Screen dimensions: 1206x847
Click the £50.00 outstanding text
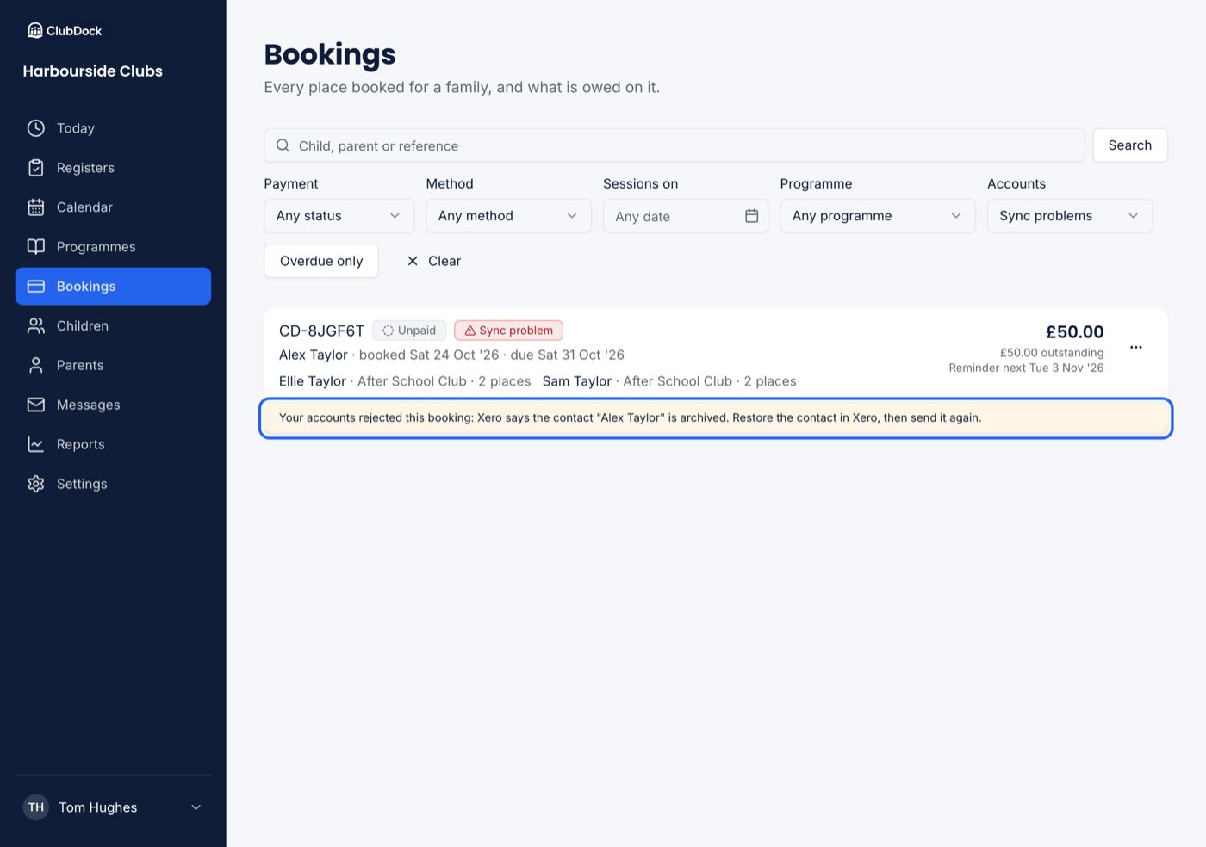click(1052, 353)
